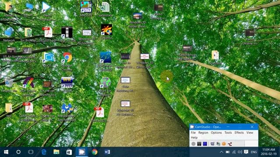Select the Windows 10 Bit Defender thumbnail
The width and height of the screenshot is (280, 157).
pyautogui.click(x=126, y=108)
